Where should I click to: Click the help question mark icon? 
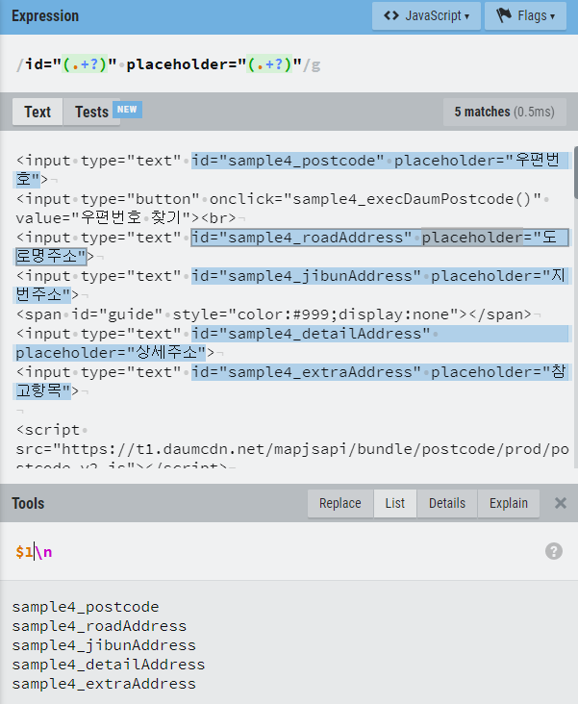coord(554,551)
